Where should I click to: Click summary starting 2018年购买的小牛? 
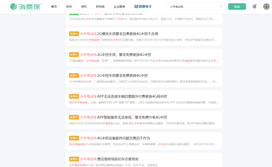144,82
